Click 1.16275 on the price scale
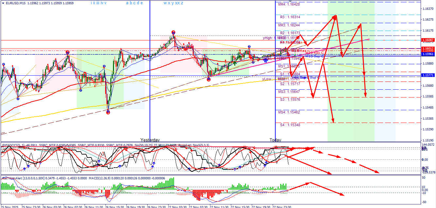 [x=428, y=20]
